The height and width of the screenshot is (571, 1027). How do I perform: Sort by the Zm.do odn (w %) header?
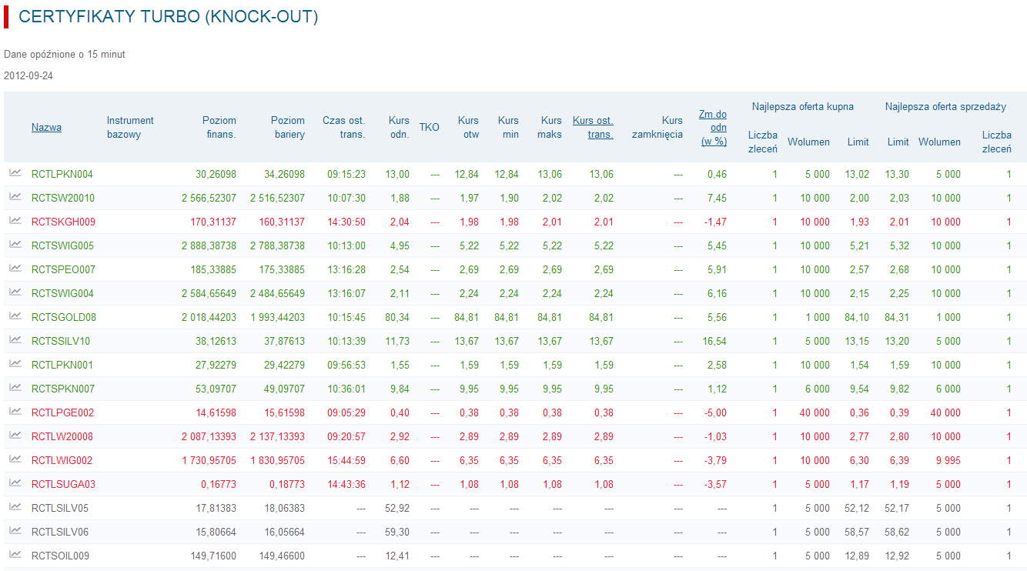click(713, 128)
